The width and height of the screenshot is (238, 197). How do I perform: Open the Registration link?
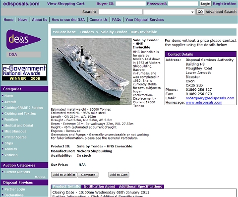pos(225,3)
